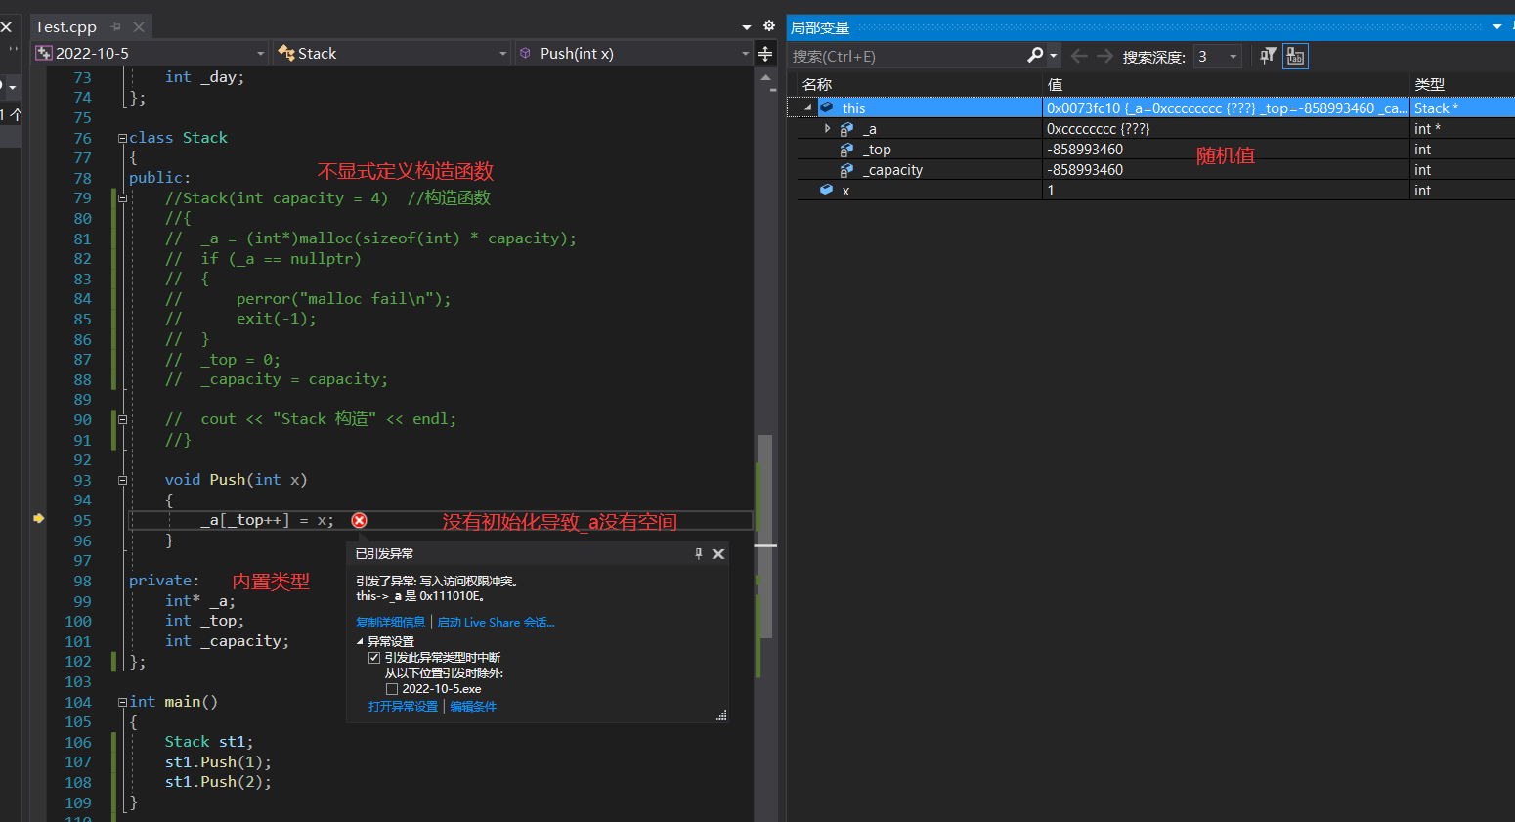Pin the Test.cpp editor tab
Viewport: 1515px width, 822px height.
116,27
